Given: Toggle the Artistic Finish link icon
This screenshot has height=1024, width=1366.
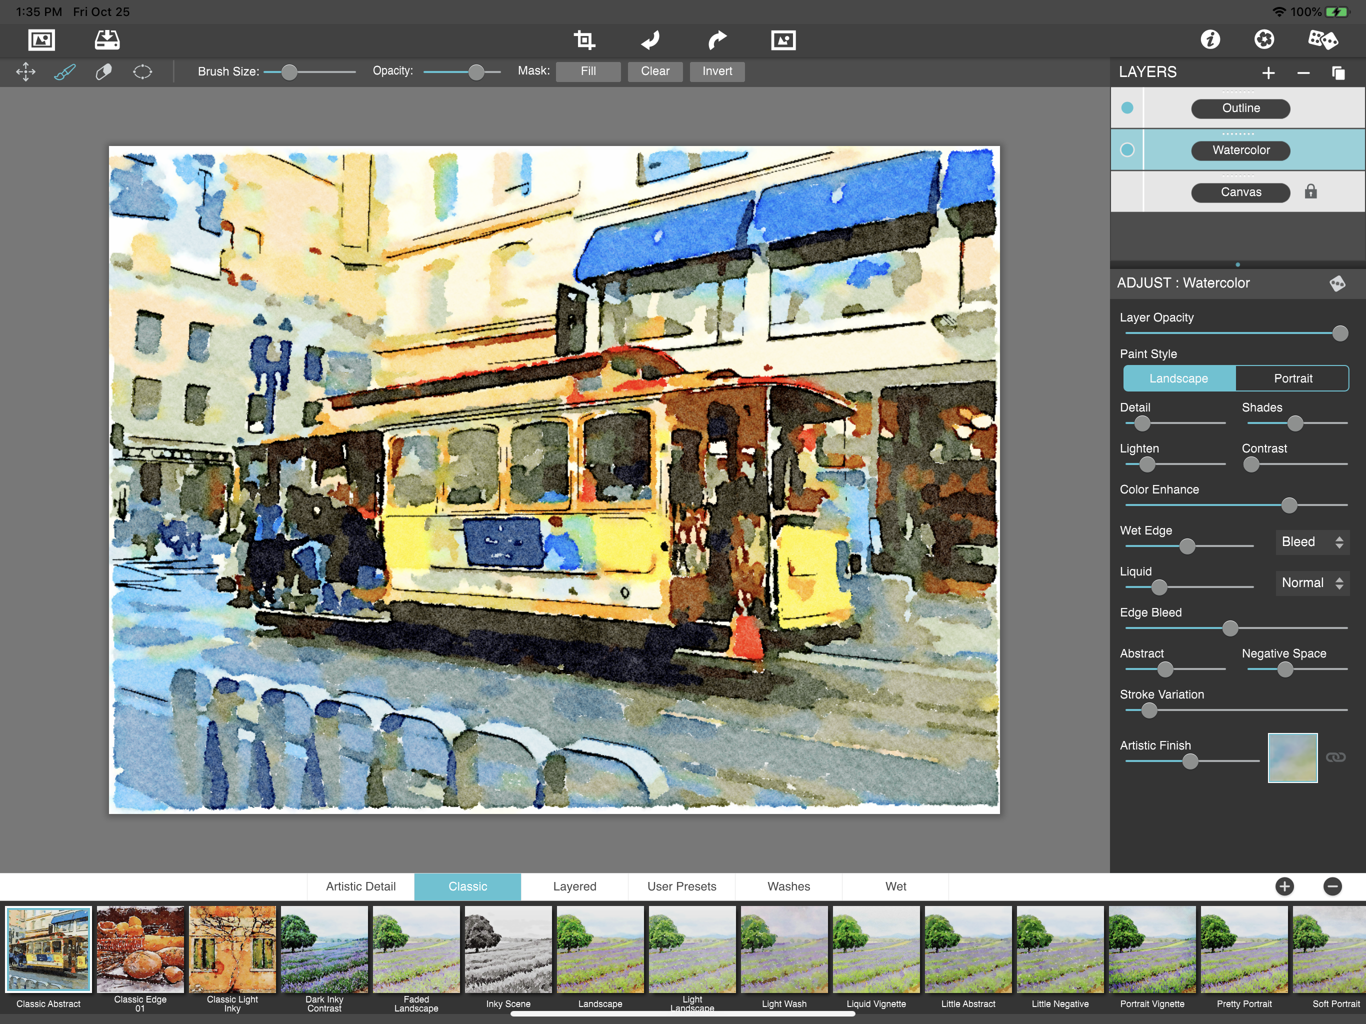Looking at the screenshot, I should pyautogui.click(x=1335, y=757).
